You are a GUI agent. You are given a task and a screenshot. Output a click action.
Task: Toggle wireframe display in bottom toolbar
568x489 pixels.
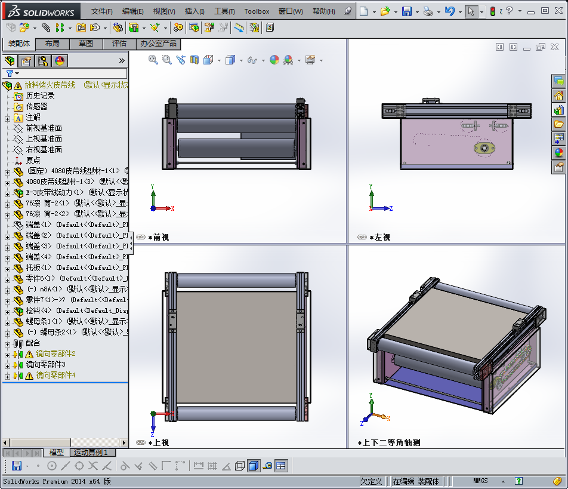click(240, 466)
